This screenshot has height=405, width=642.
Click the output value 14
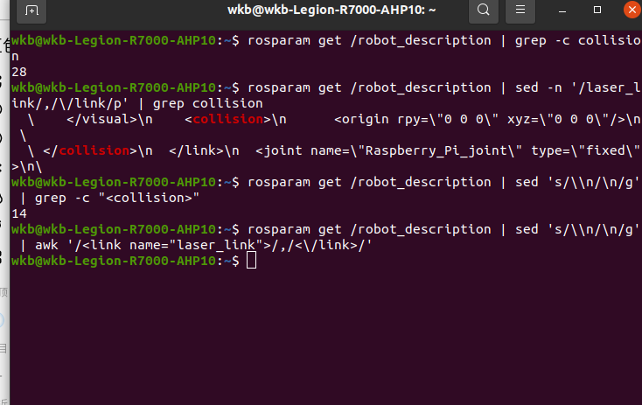pyautogui.click(x=19, y=213)
